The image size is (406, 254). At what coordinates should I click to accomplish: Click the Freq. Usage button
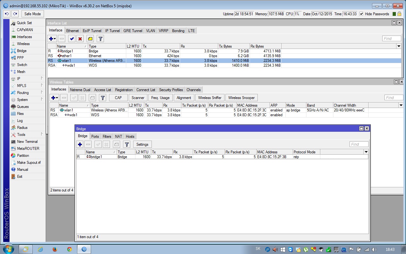tap(160, 98)
